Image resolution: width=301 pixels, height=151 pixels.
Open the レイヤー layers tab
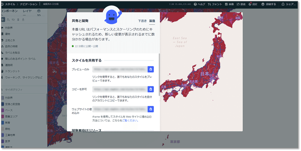27,12
